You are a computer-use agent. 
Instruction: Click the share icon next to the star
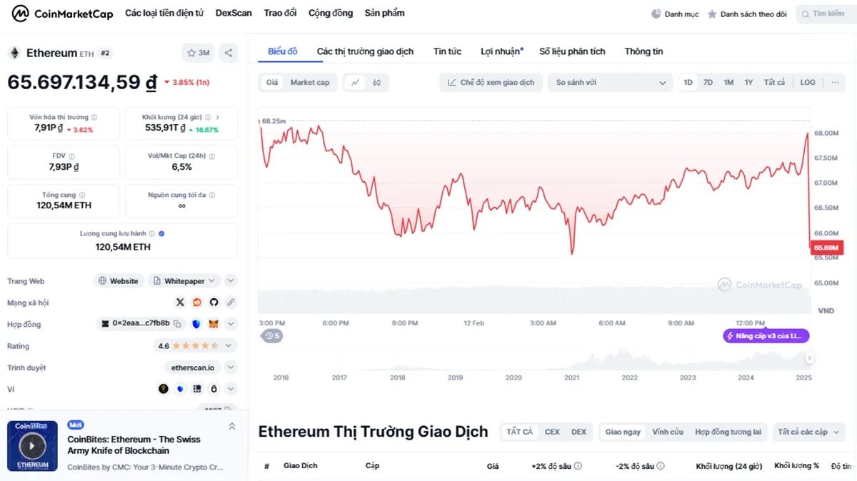coord(227,53)
